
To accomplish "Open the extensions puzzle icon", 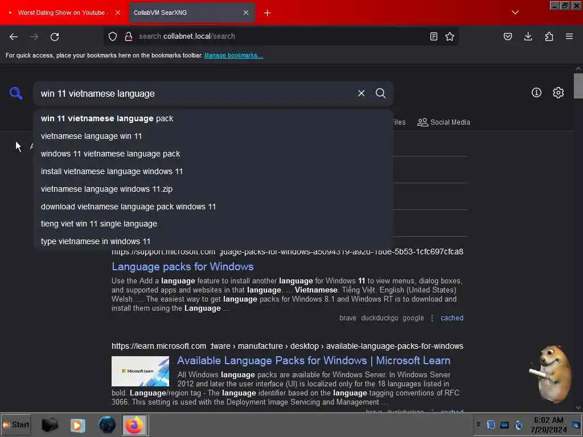I will [x=549, y=36].
